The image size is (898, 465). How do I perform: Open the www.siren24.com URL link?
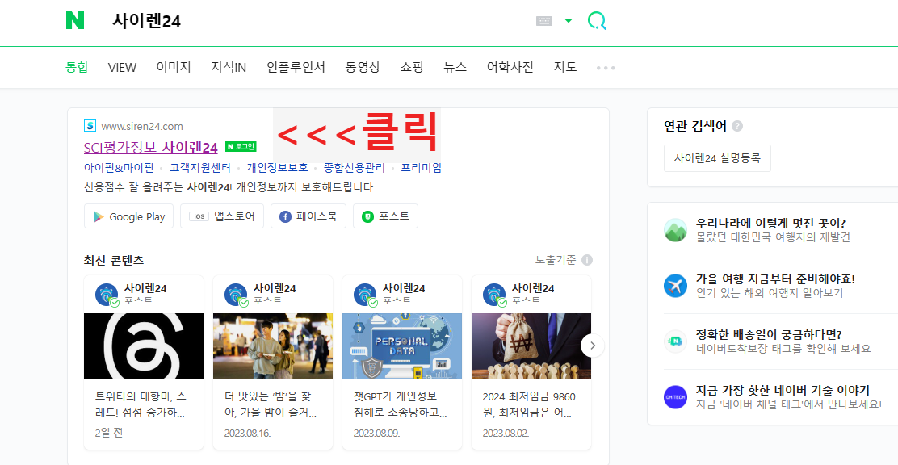click(142, 126)
